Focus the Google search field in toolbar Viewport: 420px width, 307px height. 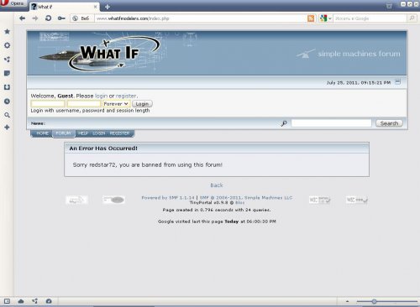[x=370, y=18]
